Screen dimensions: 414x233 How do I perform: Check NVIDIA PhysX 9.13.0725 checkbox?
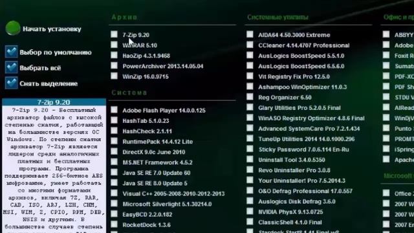coord(250,211)
